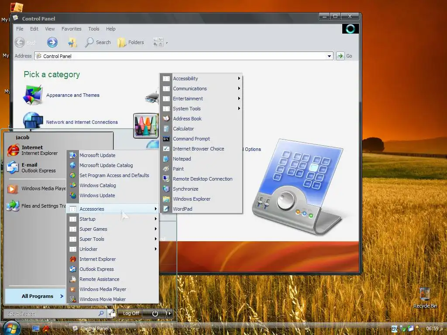Click the pinned Internet Explorer icon

click(13, 150)
